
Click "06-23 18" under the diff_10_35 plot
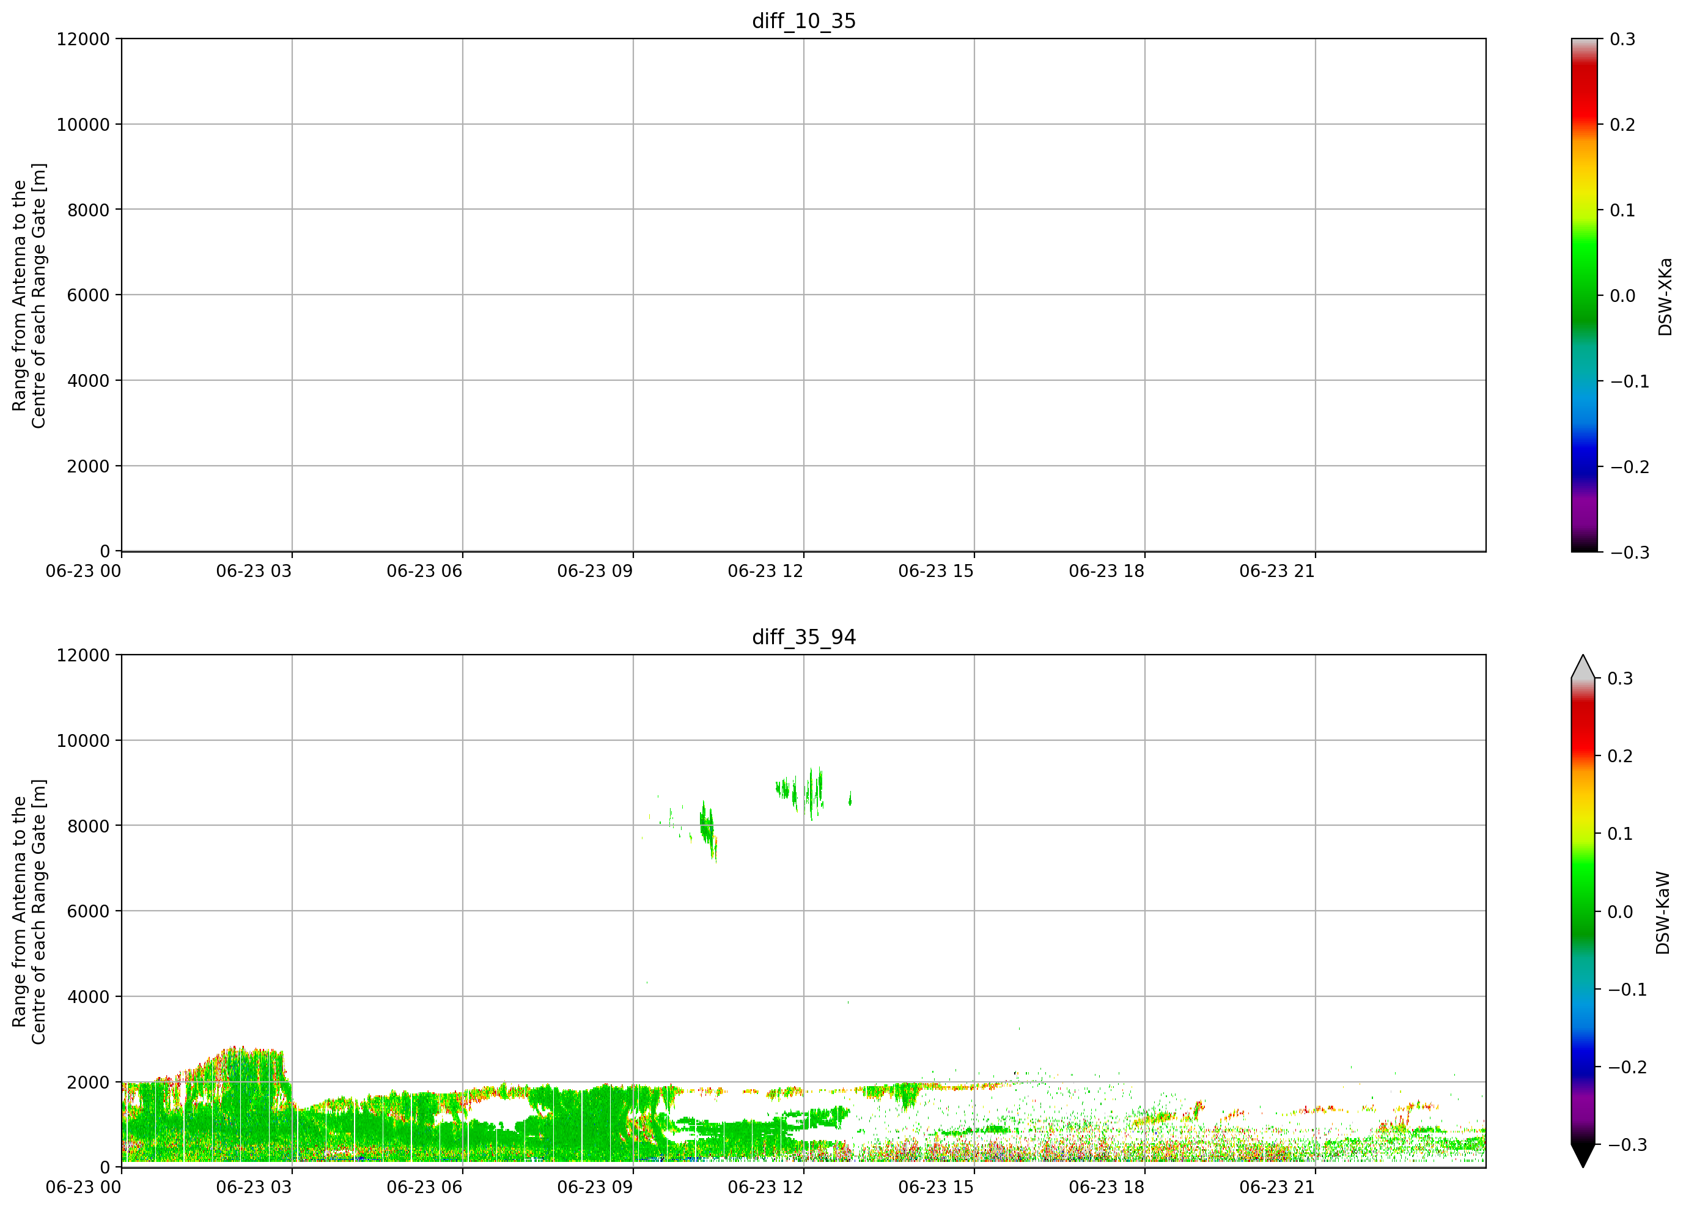coord(1107,571)
